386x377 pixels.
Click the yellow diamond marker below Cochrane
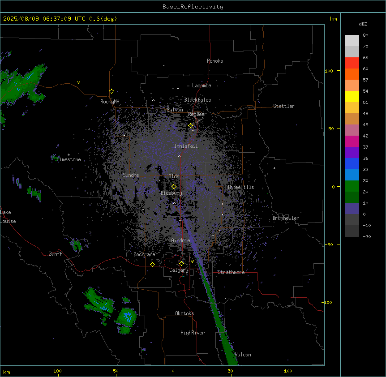[152, 265]
